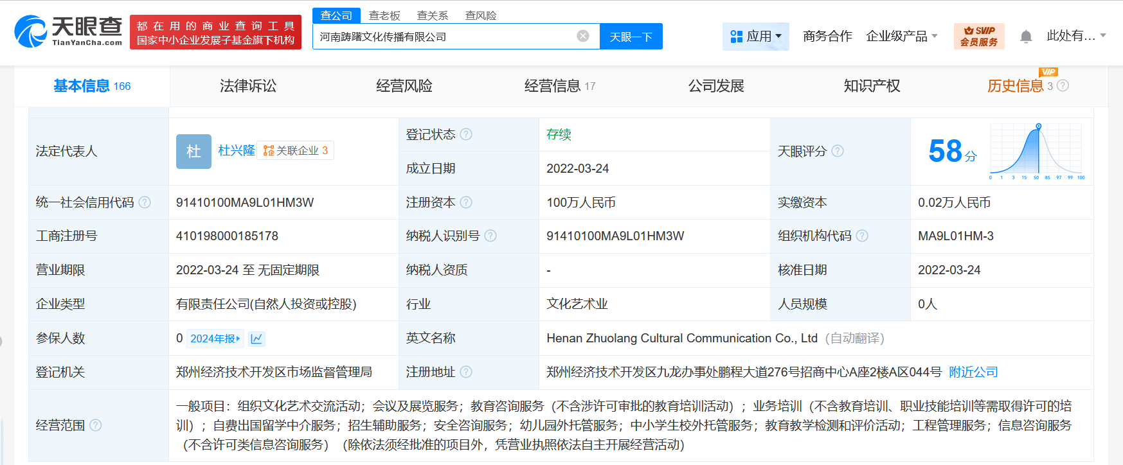
Task: Click the 核准日期 value 2022-03-24
Action: click(949, 270)
